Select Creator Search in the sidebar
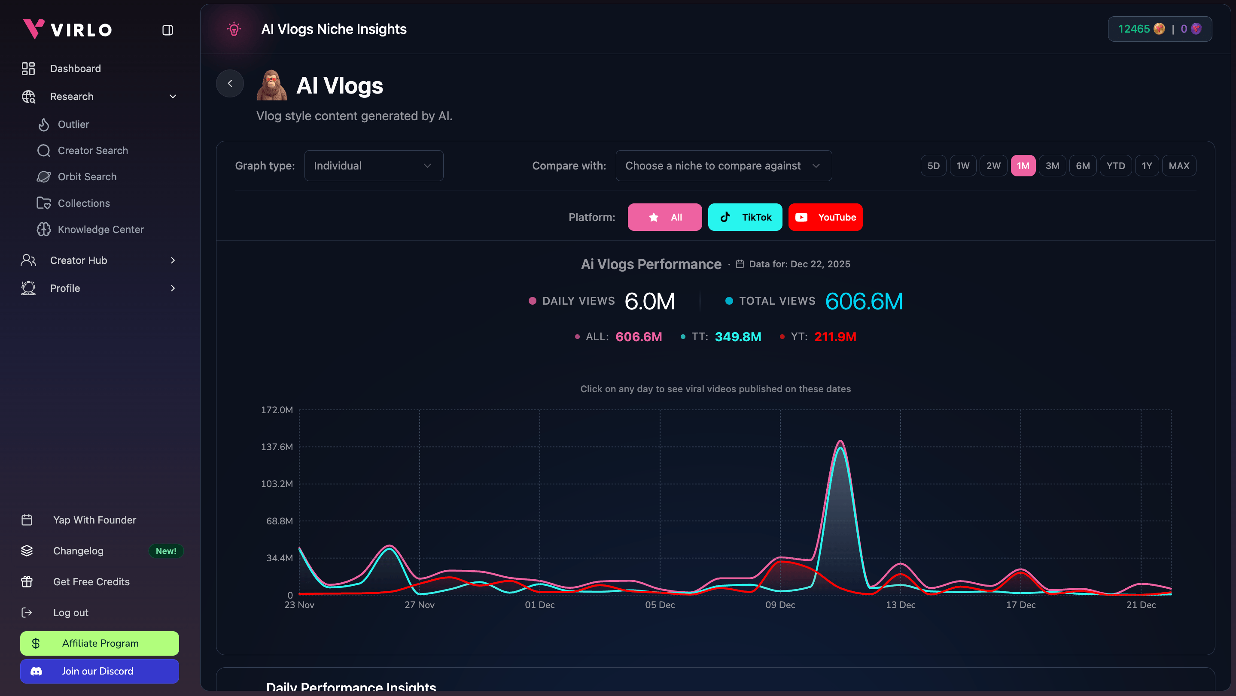1236x696 pixels. 92,150
